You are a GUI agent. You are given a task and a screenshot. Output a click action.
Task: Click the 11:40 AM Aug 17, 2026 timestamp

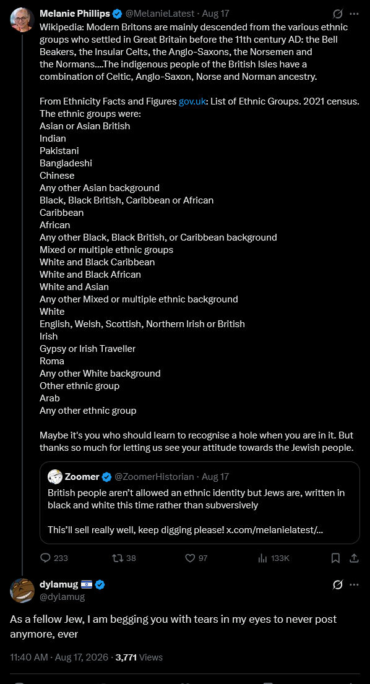click(60, 657)
